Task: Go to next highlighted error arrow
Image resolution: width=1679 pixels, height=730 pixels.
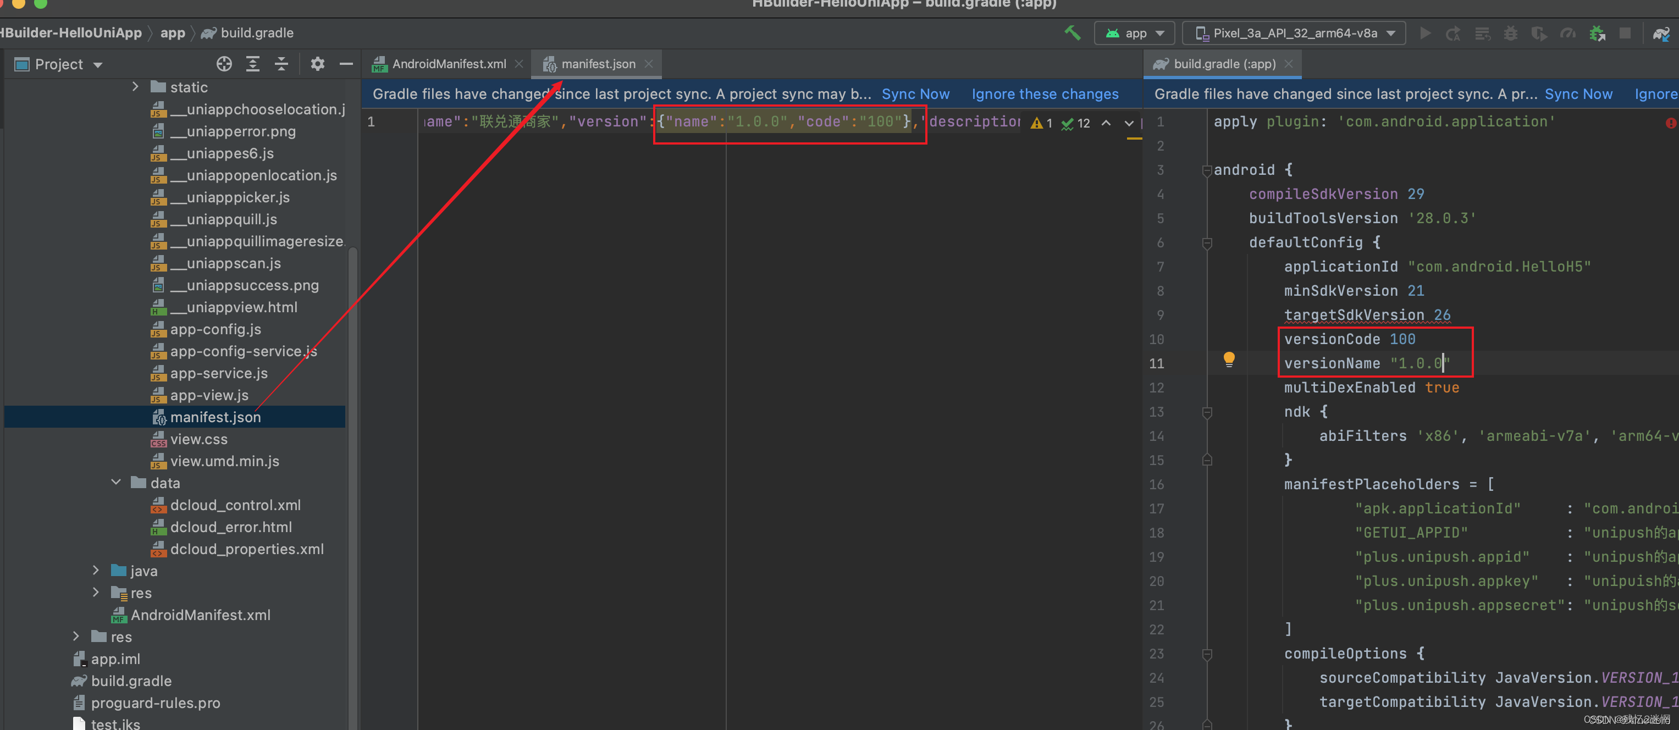Action: tap(1129, 123)
